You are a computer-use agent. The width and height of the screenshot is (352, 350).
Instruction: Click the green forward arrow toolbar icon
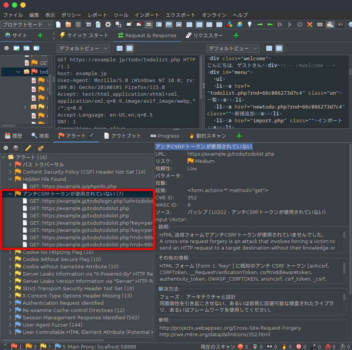point(260,24)
